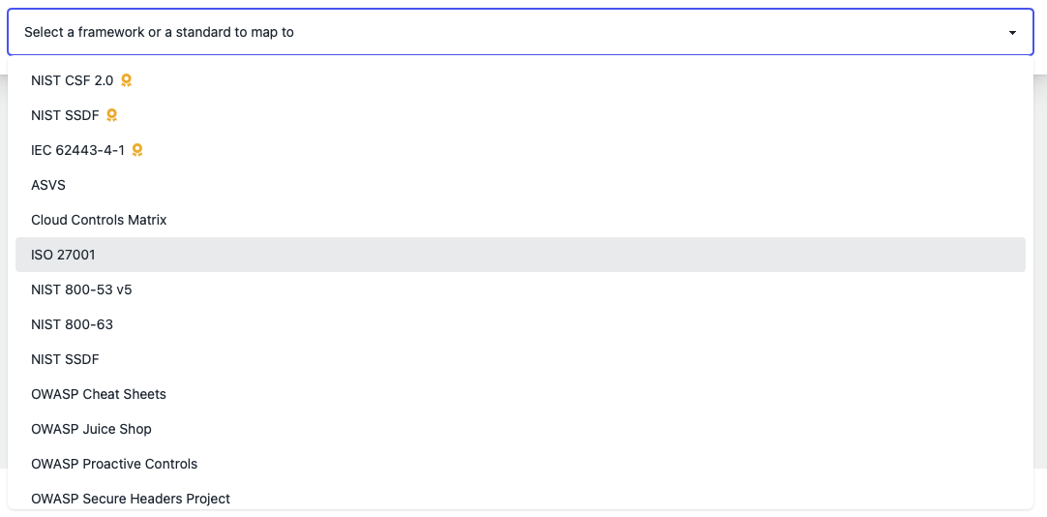This screenshot has height=517, width=1047.
Task: Select Cloud Controls Matrix option
Action: pos(99,220)
